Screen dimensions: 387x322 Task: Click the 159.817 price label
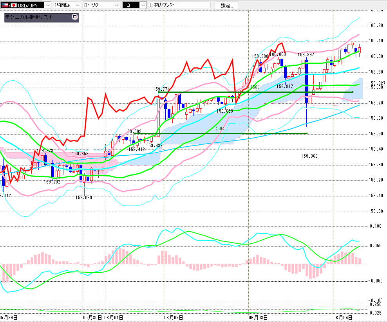pos(285,86)
